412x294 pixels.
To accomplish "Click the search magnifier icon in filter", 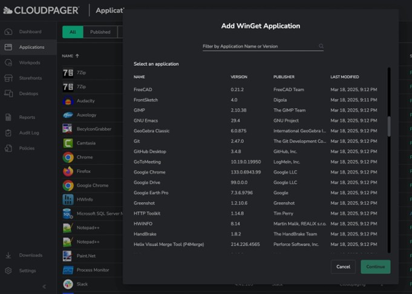I will (x=321, y=46).
